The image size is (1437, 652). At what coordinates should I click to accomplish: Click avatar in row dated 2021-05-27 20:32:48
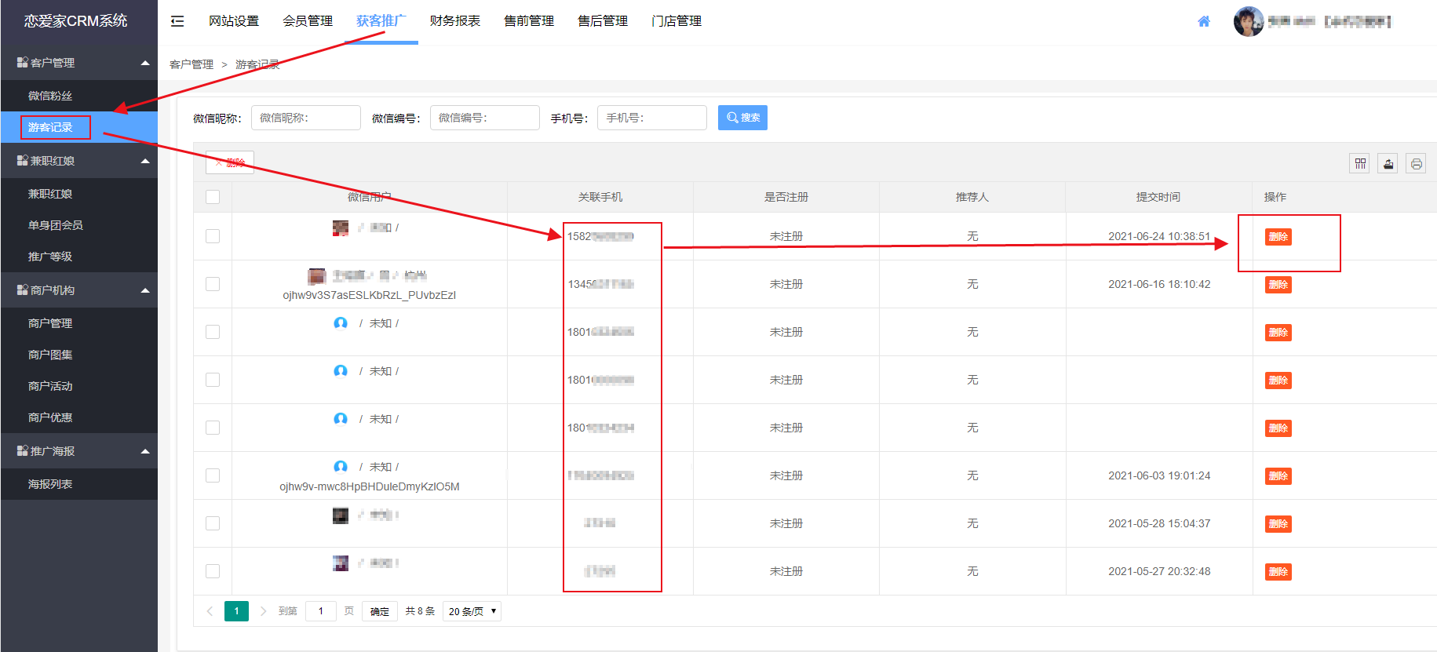click(341, 563)
